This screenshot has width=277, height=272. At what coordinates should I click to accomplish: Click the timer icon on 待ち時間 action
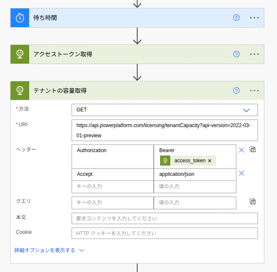click(20, 18)
